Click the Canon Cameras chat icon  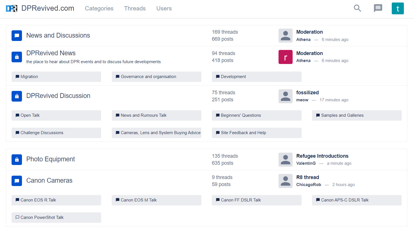click(17, 181)
